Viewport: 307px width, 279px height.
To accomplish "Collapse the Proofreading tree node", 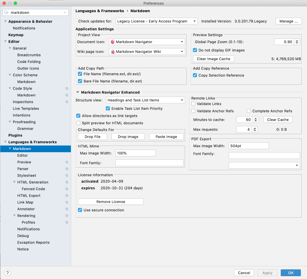I will (x=10, y=122).
